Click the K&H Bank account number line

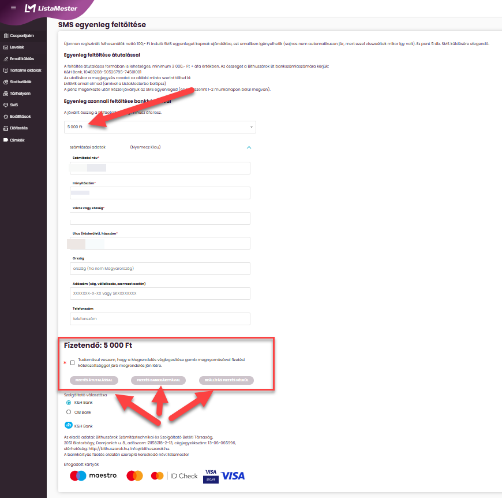tap(103, 72)
